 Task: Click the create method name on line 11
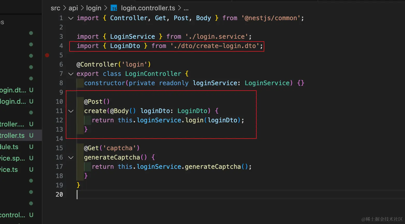pos(95,111)
